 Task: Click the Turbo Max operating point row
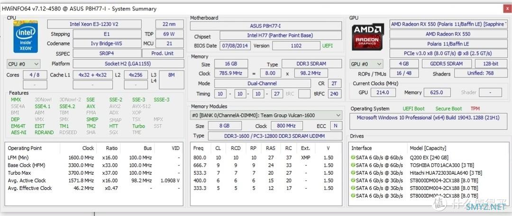(x=94, y=173)
